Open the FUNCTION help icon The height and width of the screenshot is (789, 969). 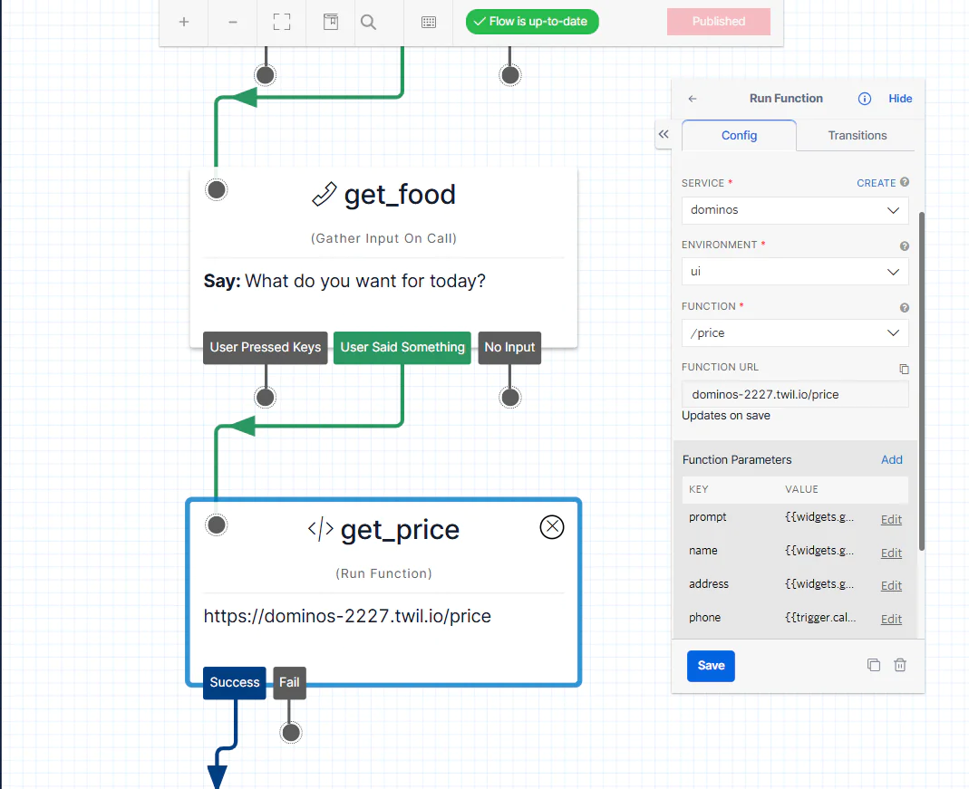point(905,307)
